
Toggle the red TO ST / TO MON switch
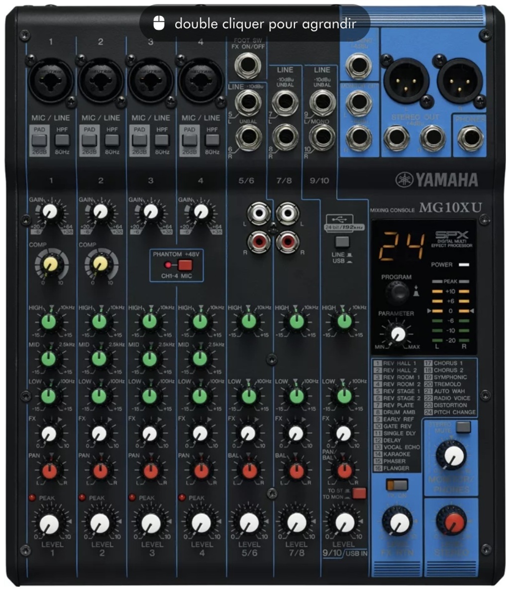tap(359, 494)
